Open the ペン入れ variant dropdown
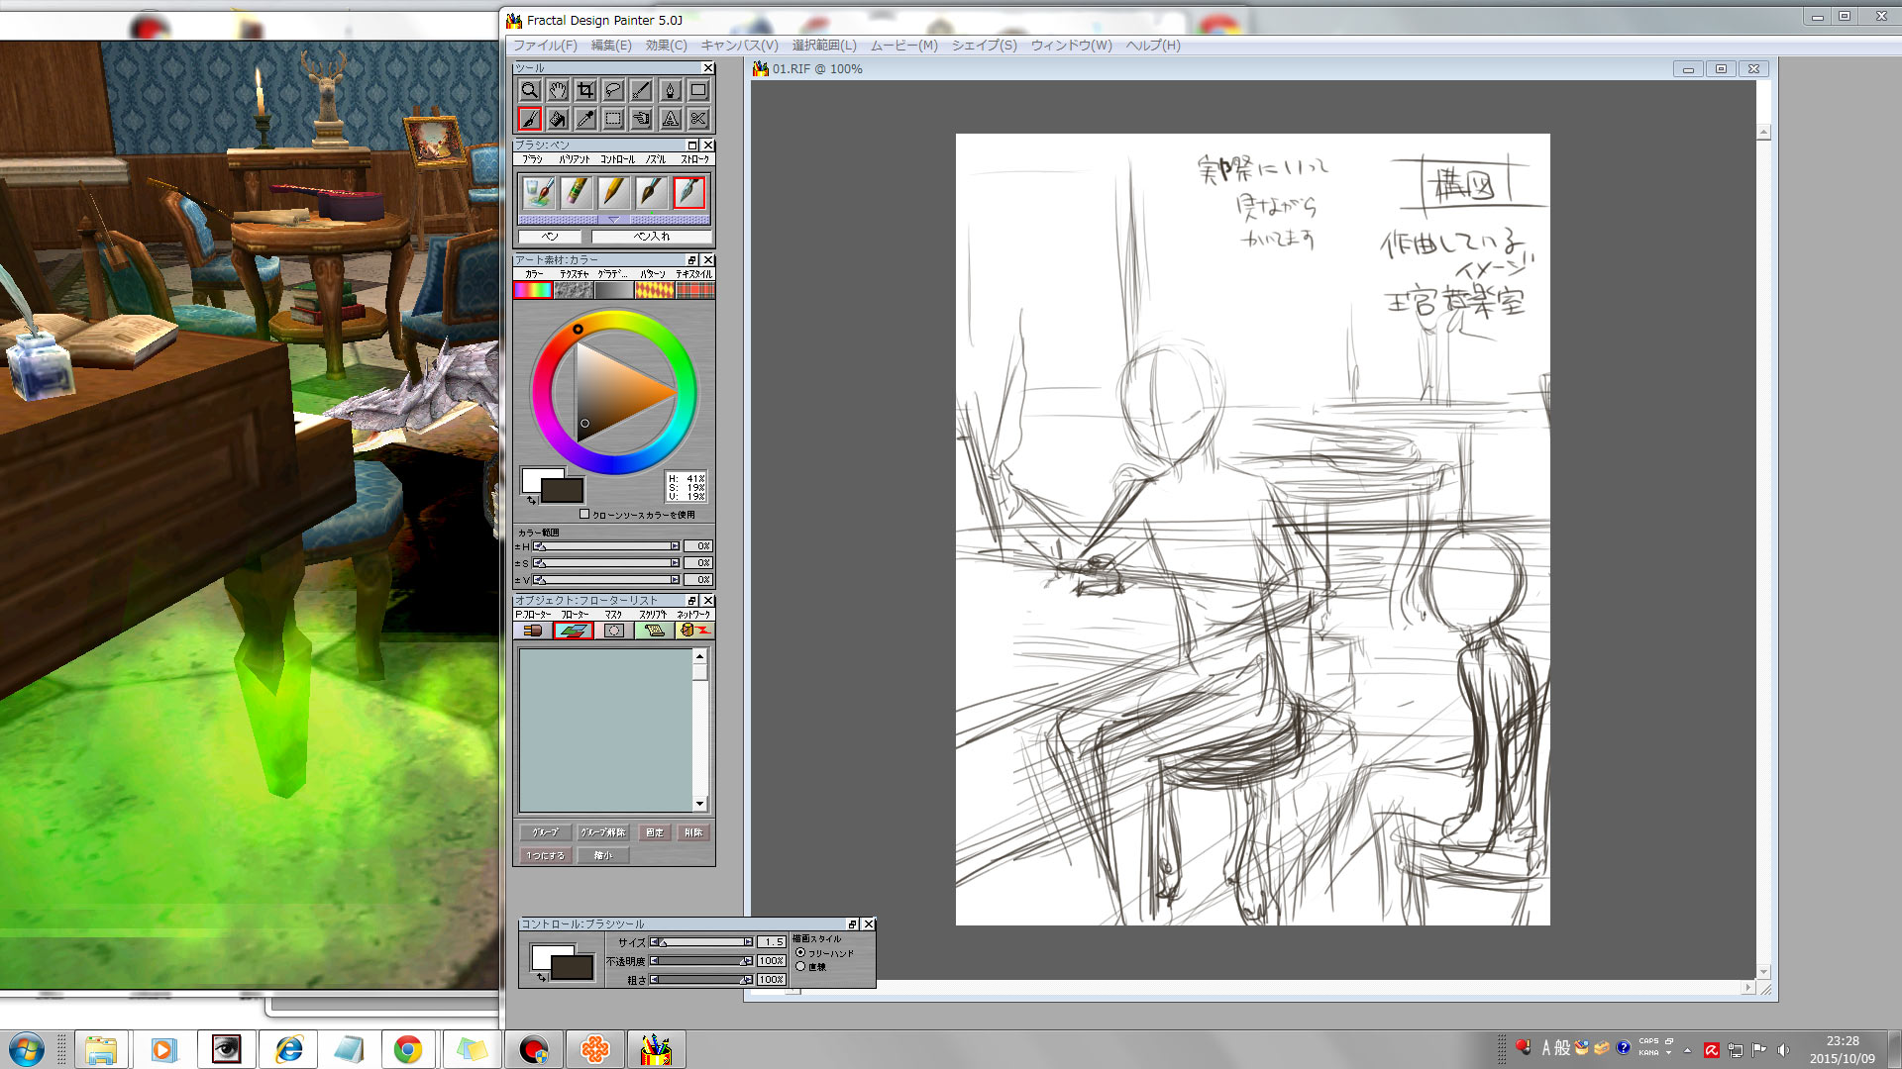Image resolution: width=1902 pixels, height=1069 pixels. click(651, 237)
